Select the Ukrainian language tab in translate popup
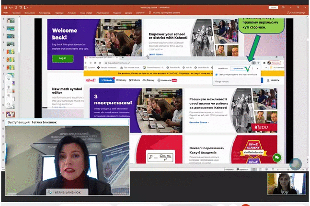The image size is (310, 206). point(238,68)
